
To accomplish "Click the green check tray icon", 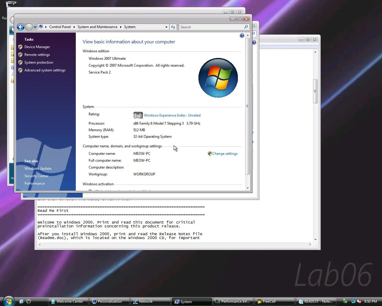I will pos(345,302).
